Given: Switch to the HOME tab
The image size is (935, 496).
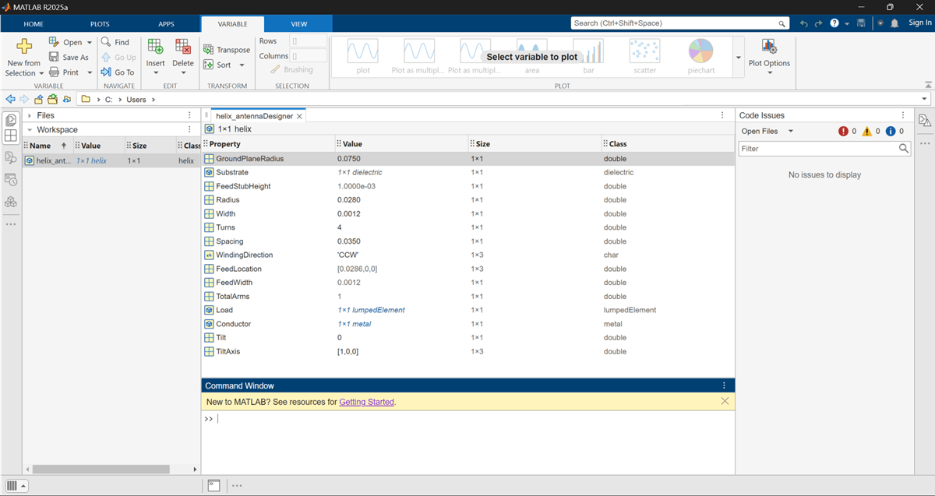Looking at the screenshot, I should pos(34,24).
